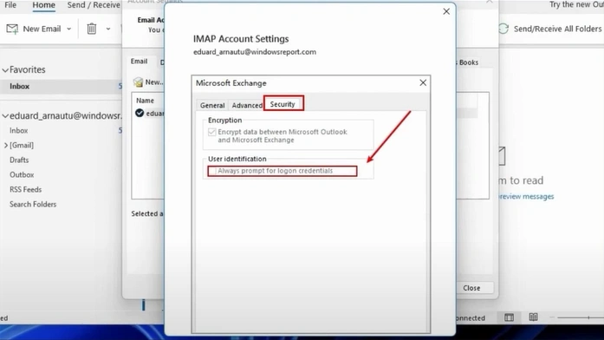The width and height of the screenshot is (604, 340).
Task: Enable Always prompt for logon credentials checkbox
Action: pos(212,171)
